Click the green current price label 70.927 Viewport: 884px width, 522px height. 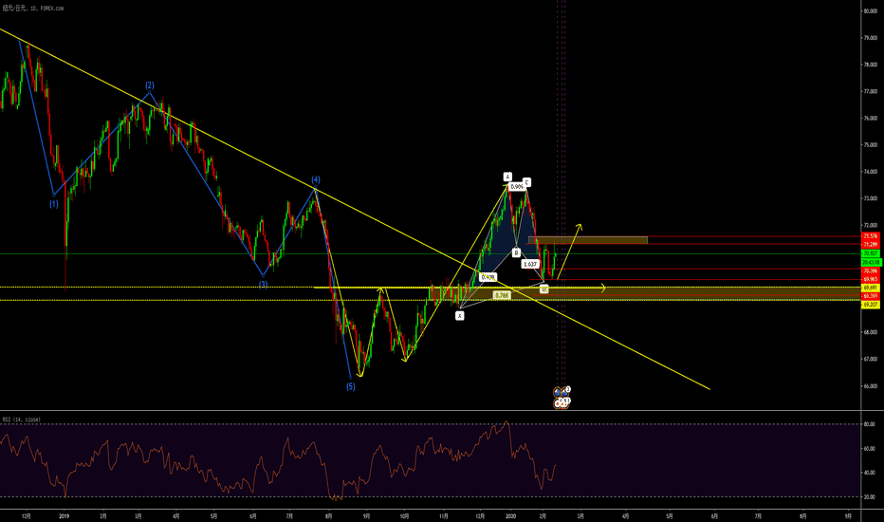pos(870,254)
